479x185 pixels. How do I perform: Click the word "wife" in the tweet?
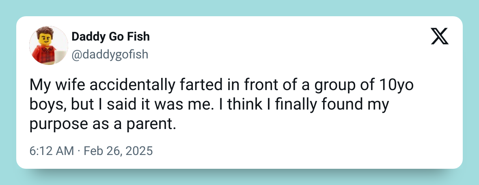[67, 86]
